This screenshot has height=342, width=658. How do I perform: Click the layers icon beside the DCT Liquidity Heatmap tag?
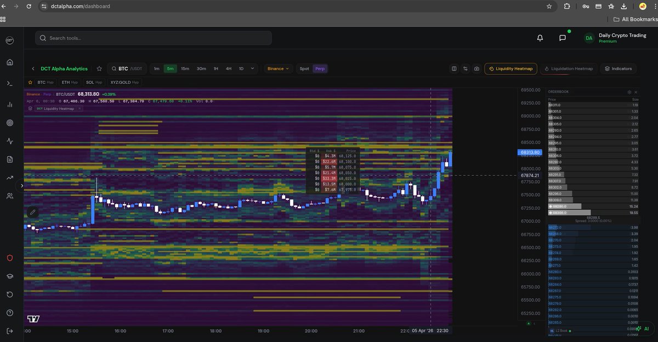tap(30, 109)
